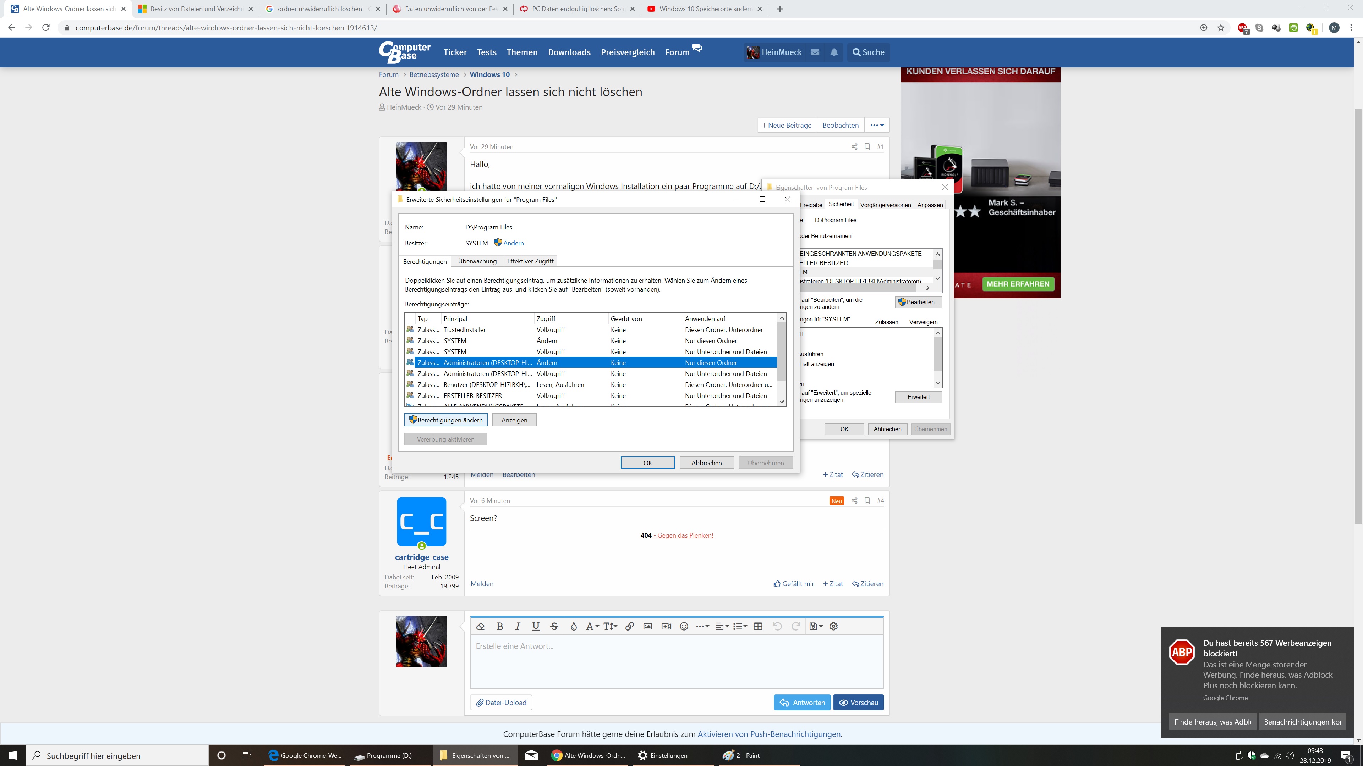
Task: Open the text color droplet picker
Action: [x=574, y=626]
